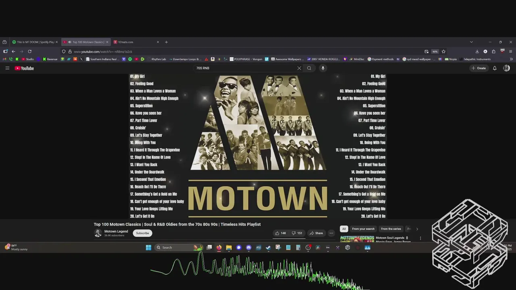The width and height of the screenshot is (516, 290).
Task: Open 2007 HONDA RIDGELI... bookmark
Action: pyautogui.click(x=324, y=59)
